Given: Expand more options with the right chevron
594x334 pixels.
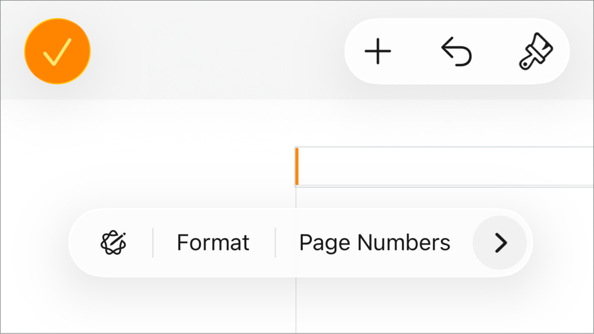Looking at the screenshot, I should tap(499, 242).
